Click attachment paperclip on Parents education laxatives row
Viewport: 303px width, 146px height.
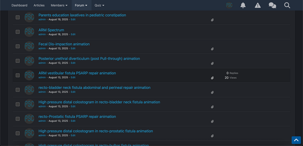[x=212, y=20]
